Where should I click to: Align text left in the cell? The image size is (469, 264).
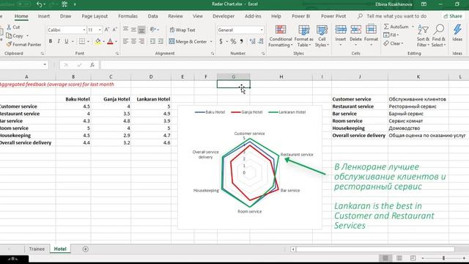[125, 41]
